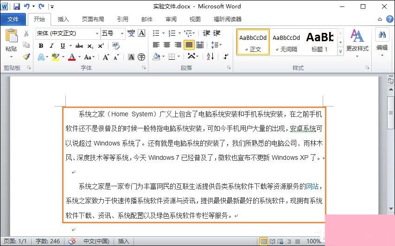The image size is (395, 246).
Task: Select the 正文 style
Action: (x=253, y=42)
